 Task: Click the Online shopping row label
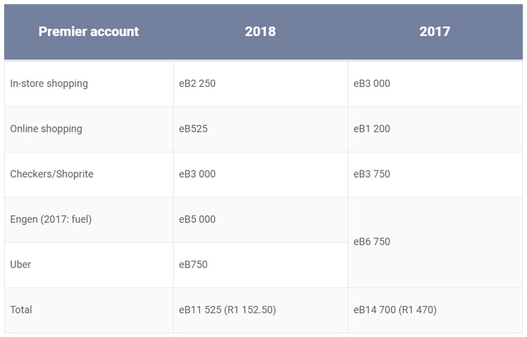coord(46,129)
